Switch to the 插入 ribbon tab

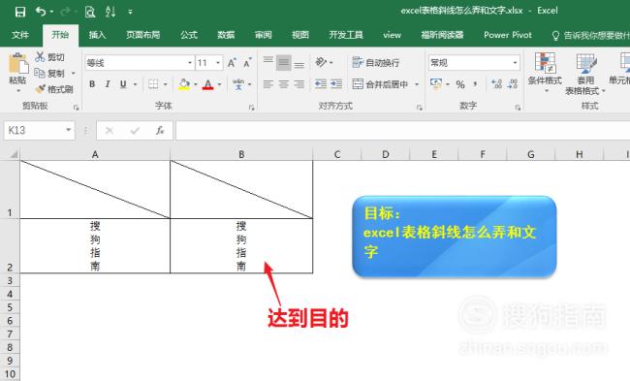point(97,35)
